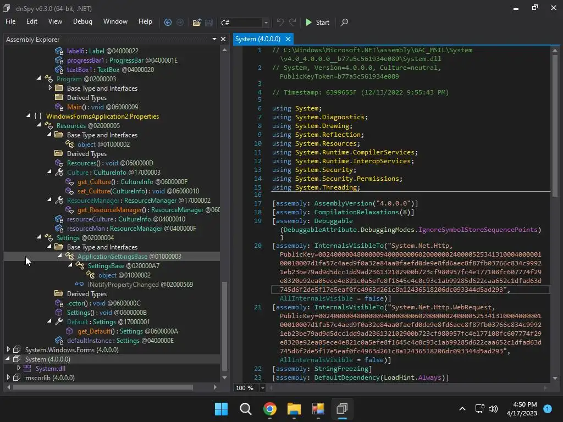The width and height of the screenshot is (563, 422).
Task: Collapse the Settings @02000004 node
Action: 39,237
